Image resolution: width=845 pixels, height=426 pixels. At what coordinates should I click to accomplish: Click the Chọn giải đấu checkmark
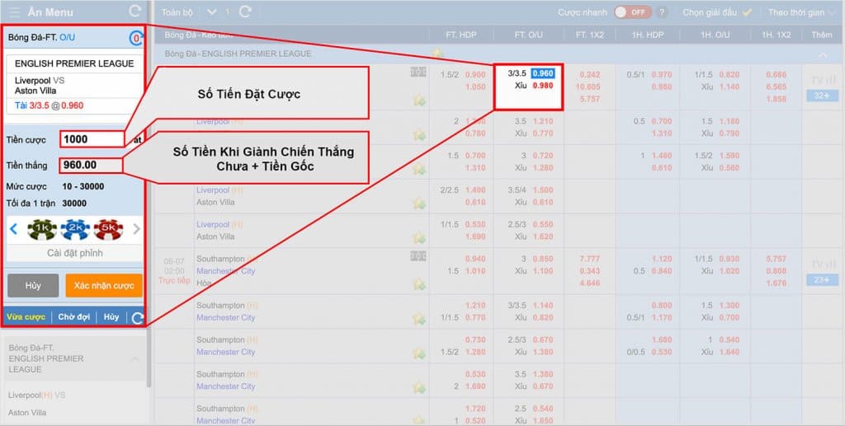pyautogui.click(x=747, y=12)
